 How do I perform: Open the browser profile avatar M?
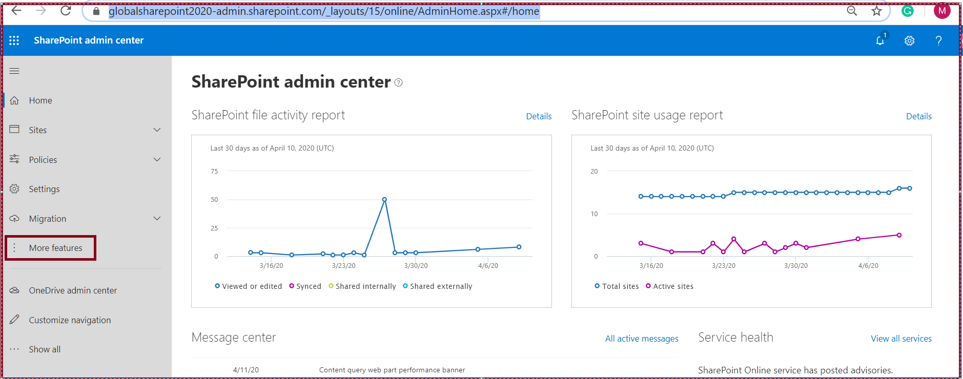(x=942, y=11)
